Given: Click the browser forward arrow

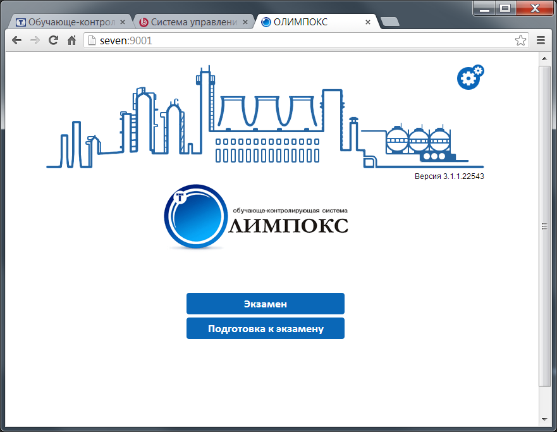Looking at the screenshot, I should (x=35, y=40).
